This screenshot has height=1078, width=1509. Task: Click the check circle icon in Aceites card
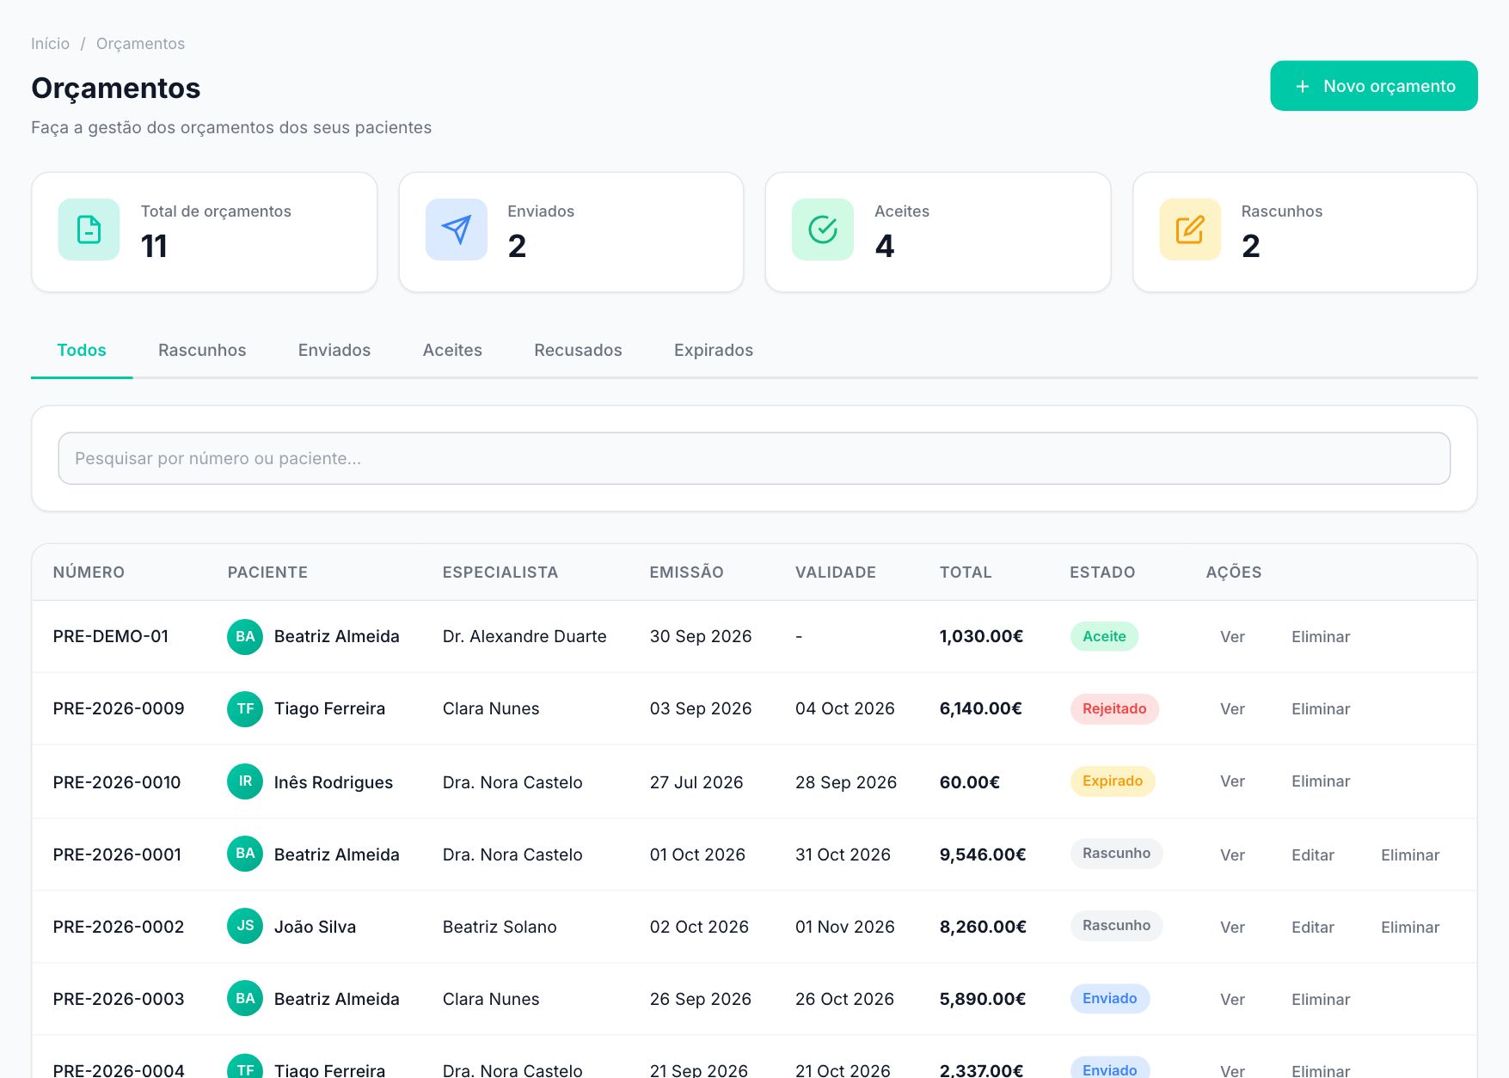pos(823,230)
